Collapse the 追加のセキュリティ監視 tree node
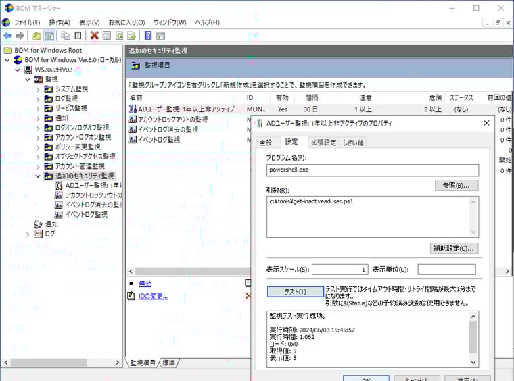The image size is (514, 381). 38,176
